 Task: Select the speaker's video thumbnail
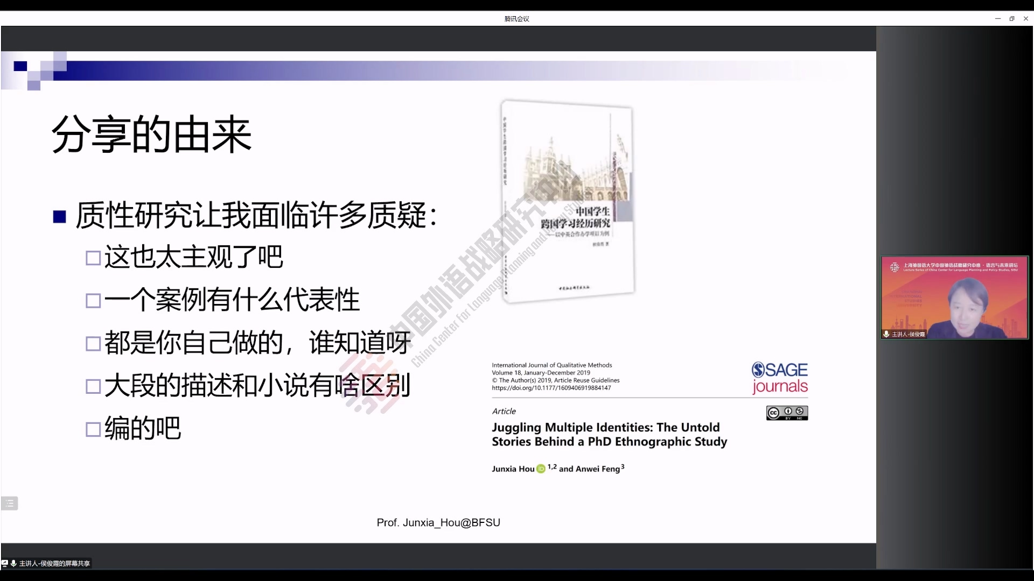954,297
